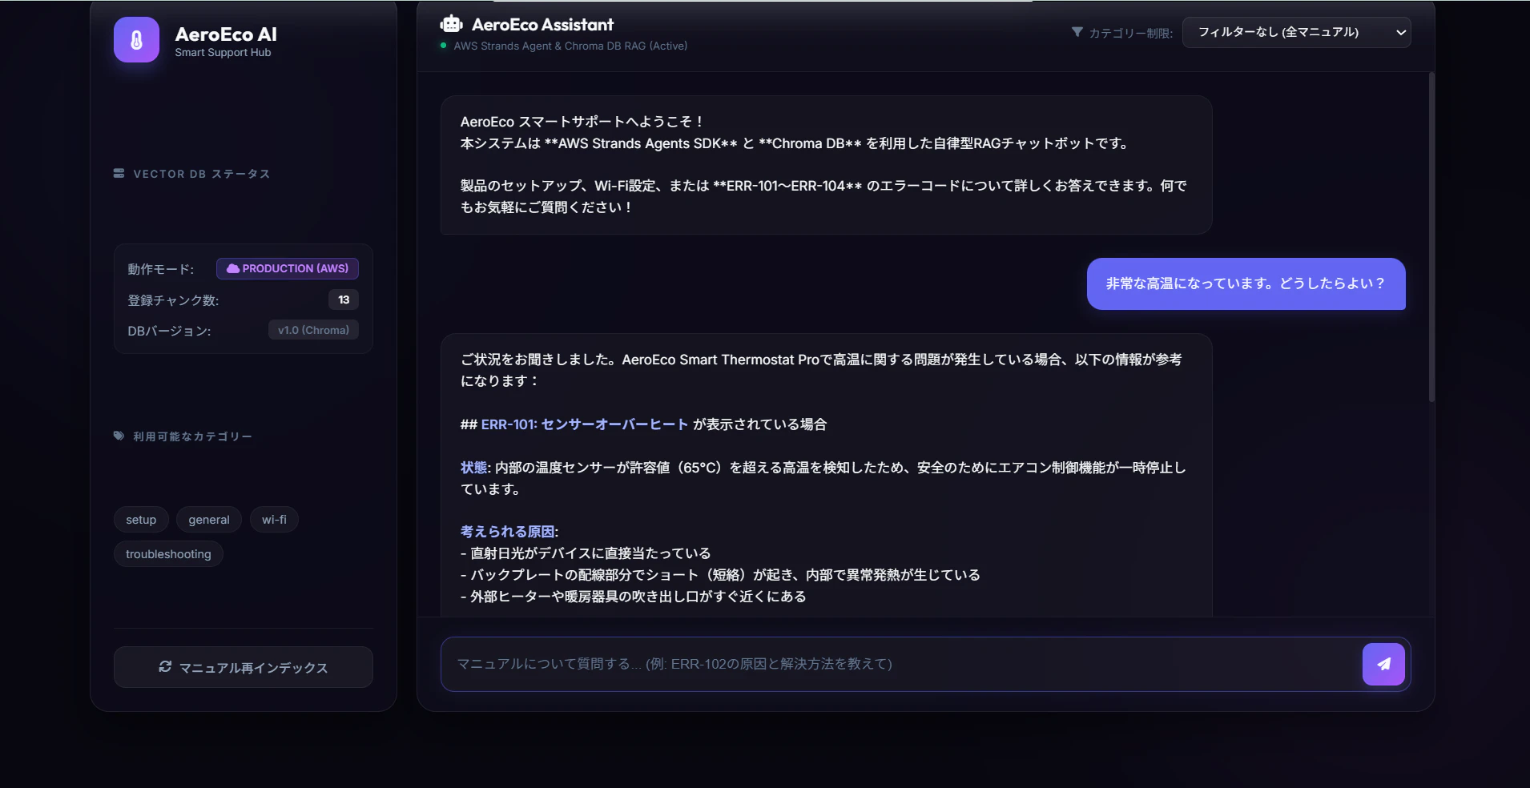Image resolution: width=1530 pixels, height=788 pixels.
Task: Click the マニュアル再インデックス button
Action: point(244,667)
